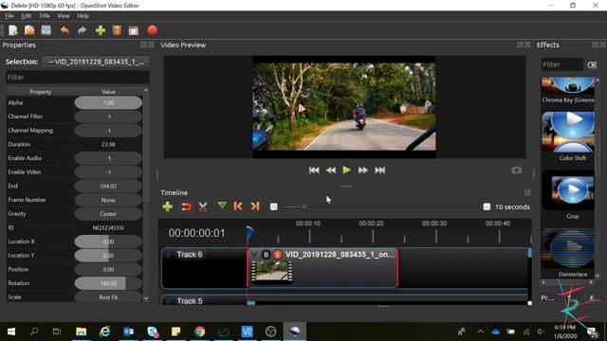Open the Windows Start menu
607x341 pixels.
tap(11, 332)
